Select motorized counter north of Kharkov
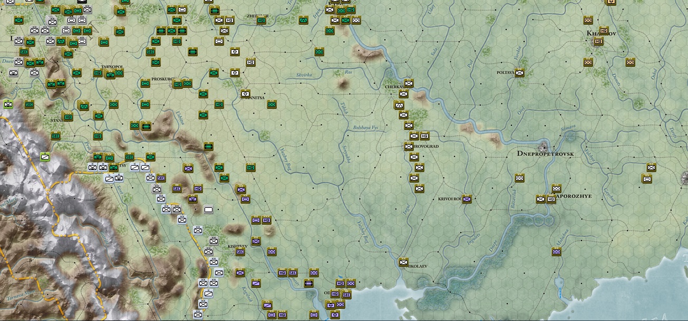This screenshot has height=321, width=688. 588,21
